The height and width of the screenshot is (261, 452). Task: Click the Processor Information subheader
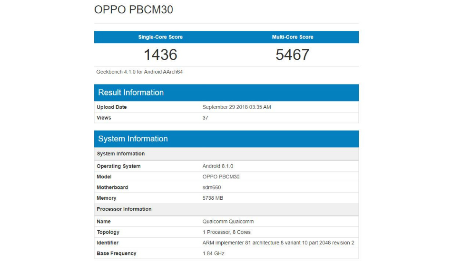(x=226, y=209)
